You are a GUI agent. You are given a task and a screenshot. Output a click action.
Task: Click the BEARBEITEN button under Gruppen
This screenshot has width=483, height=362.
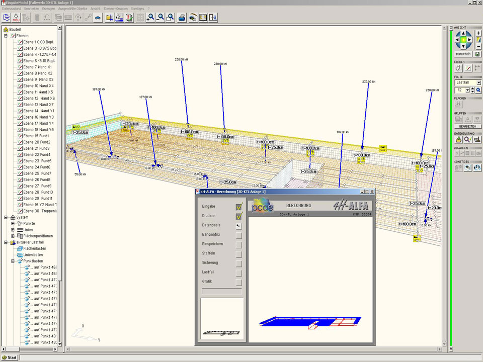point(467,127)
